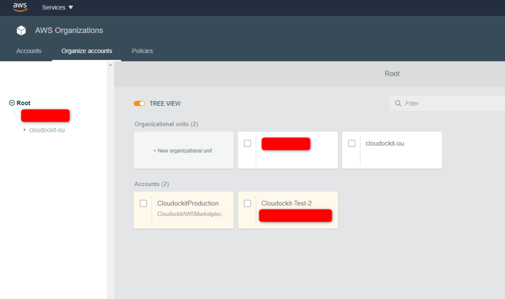Screen dimensions: 505x299
Task: Disable the TREE VIEW toggle
Action: click(139, 103)
